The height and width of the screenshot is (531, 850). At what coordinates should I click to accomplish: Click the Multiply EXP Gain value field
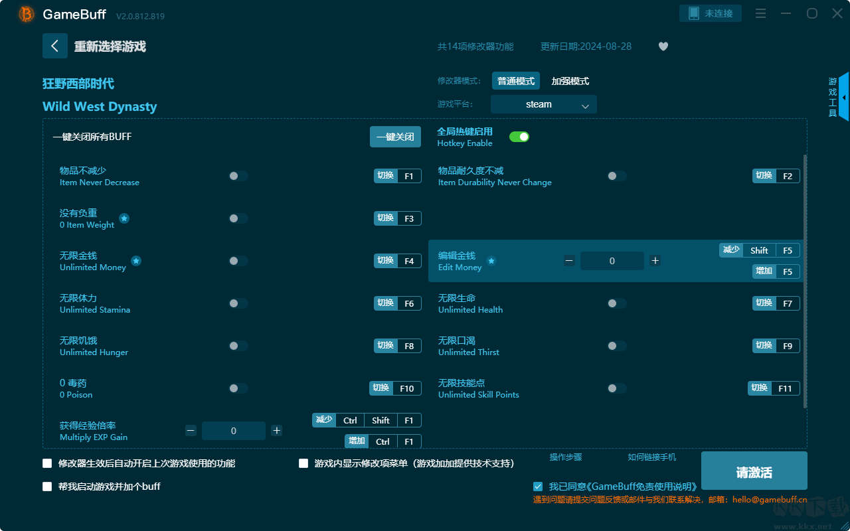click(234, 431)
